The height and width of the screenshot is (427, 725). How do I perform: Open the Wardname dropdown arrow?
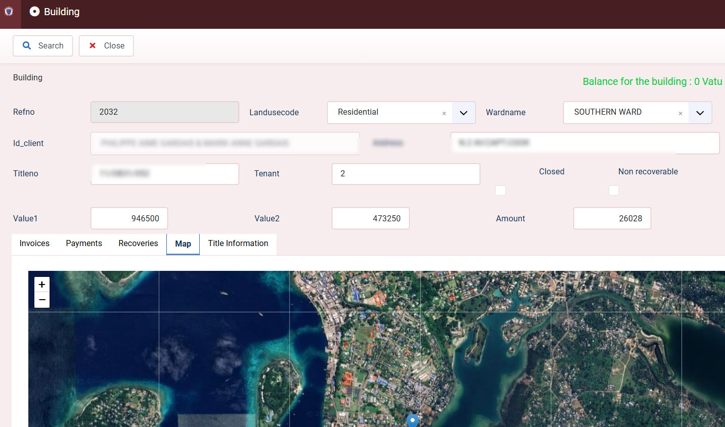point(700,113)
